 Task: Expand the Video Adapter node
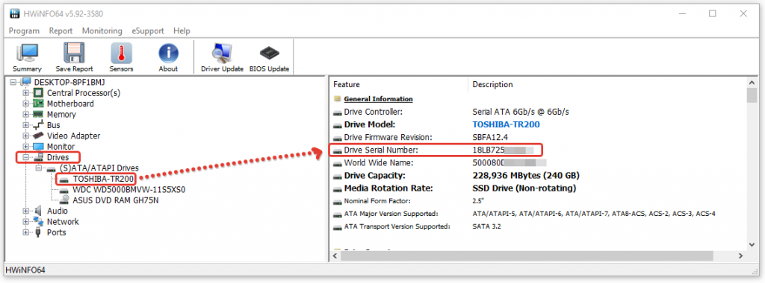click(26, 136)
